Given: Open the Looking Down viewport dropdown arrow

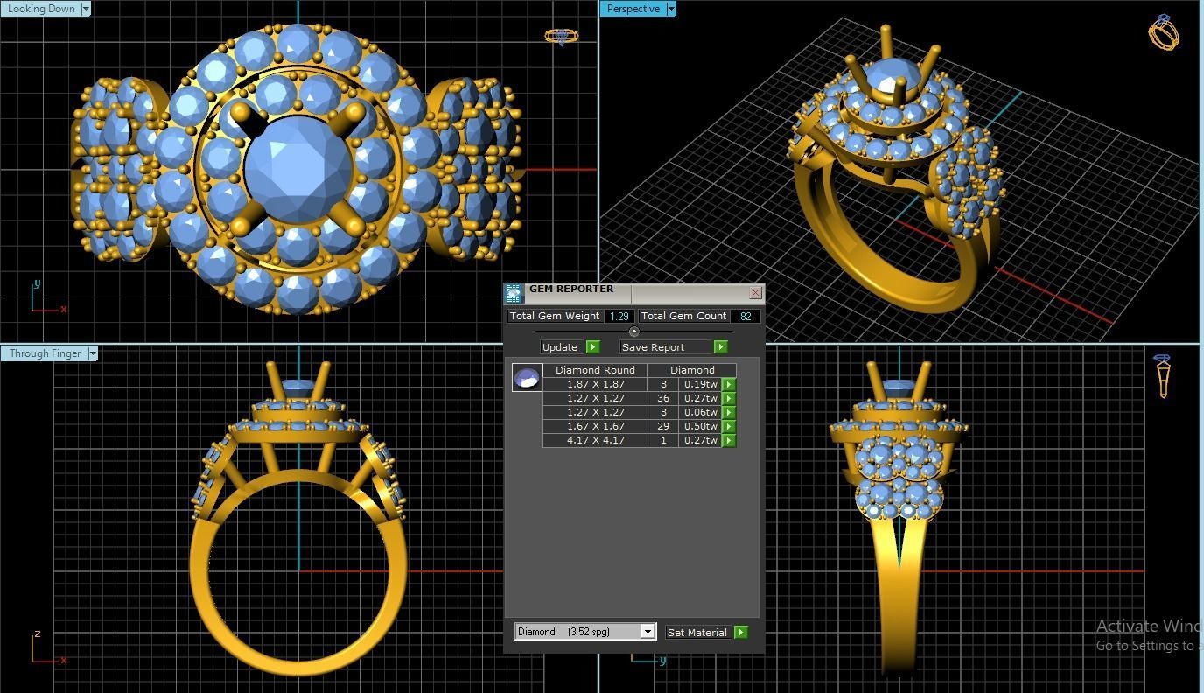Looking at the screenshot, I should 86,9.
